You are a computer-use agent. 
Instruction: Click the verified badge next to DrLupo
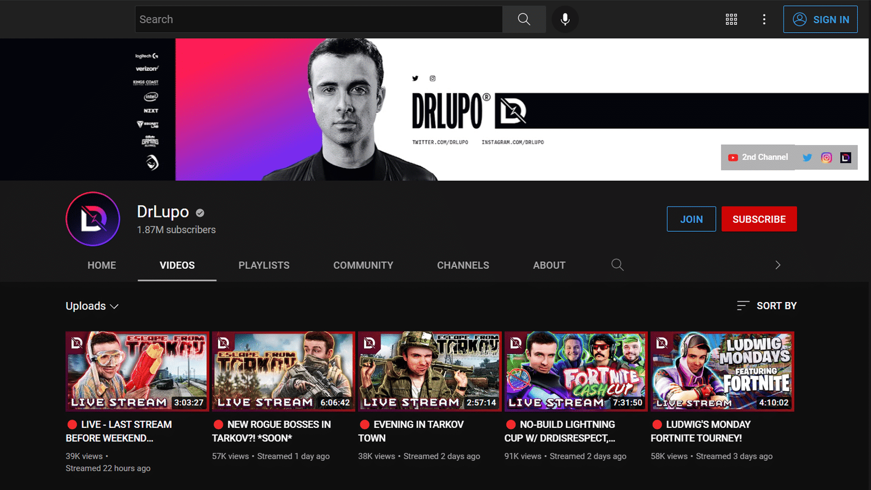coord(200,212)
